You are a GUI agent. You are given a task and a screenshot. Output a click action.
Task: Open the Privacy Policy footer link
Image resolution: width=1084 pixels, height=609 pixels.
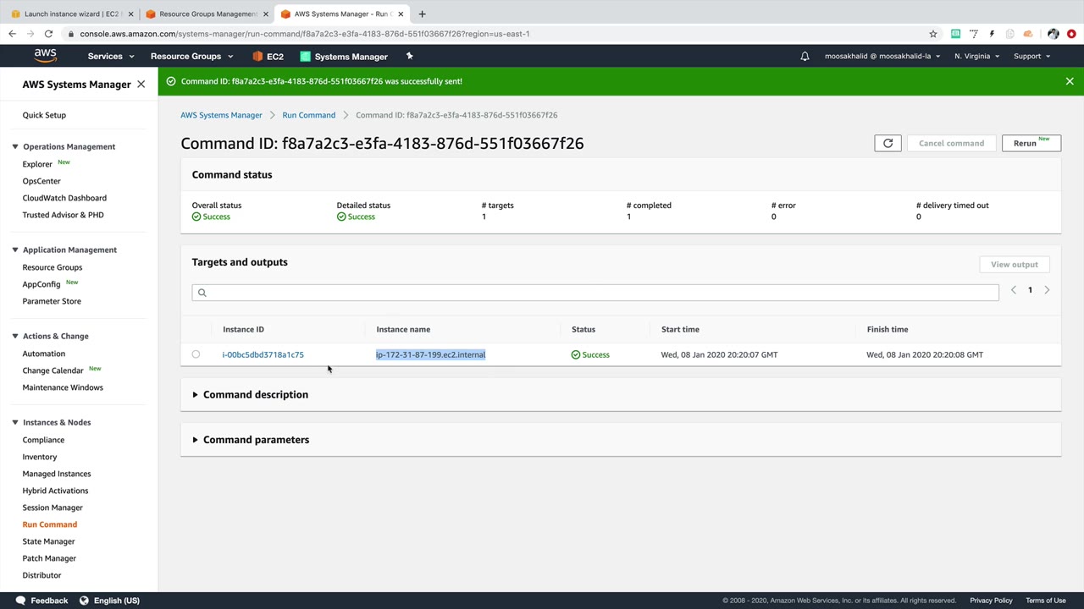(x=991, y=601)
